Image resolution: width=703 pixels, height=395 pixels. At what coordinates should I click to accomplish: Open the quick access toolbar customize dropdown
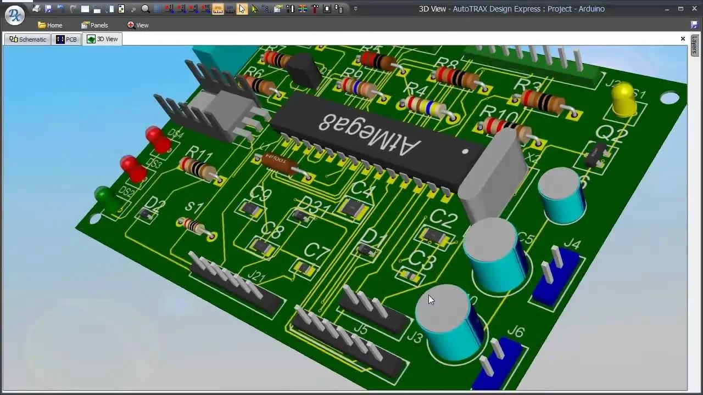[x=355, y=9]
